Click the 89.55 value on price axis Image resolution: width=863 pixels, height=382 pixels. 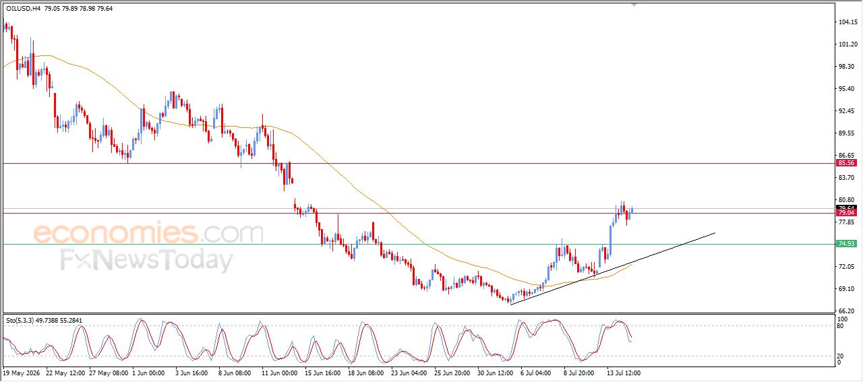pyautogui.click(x=846, y=133)
